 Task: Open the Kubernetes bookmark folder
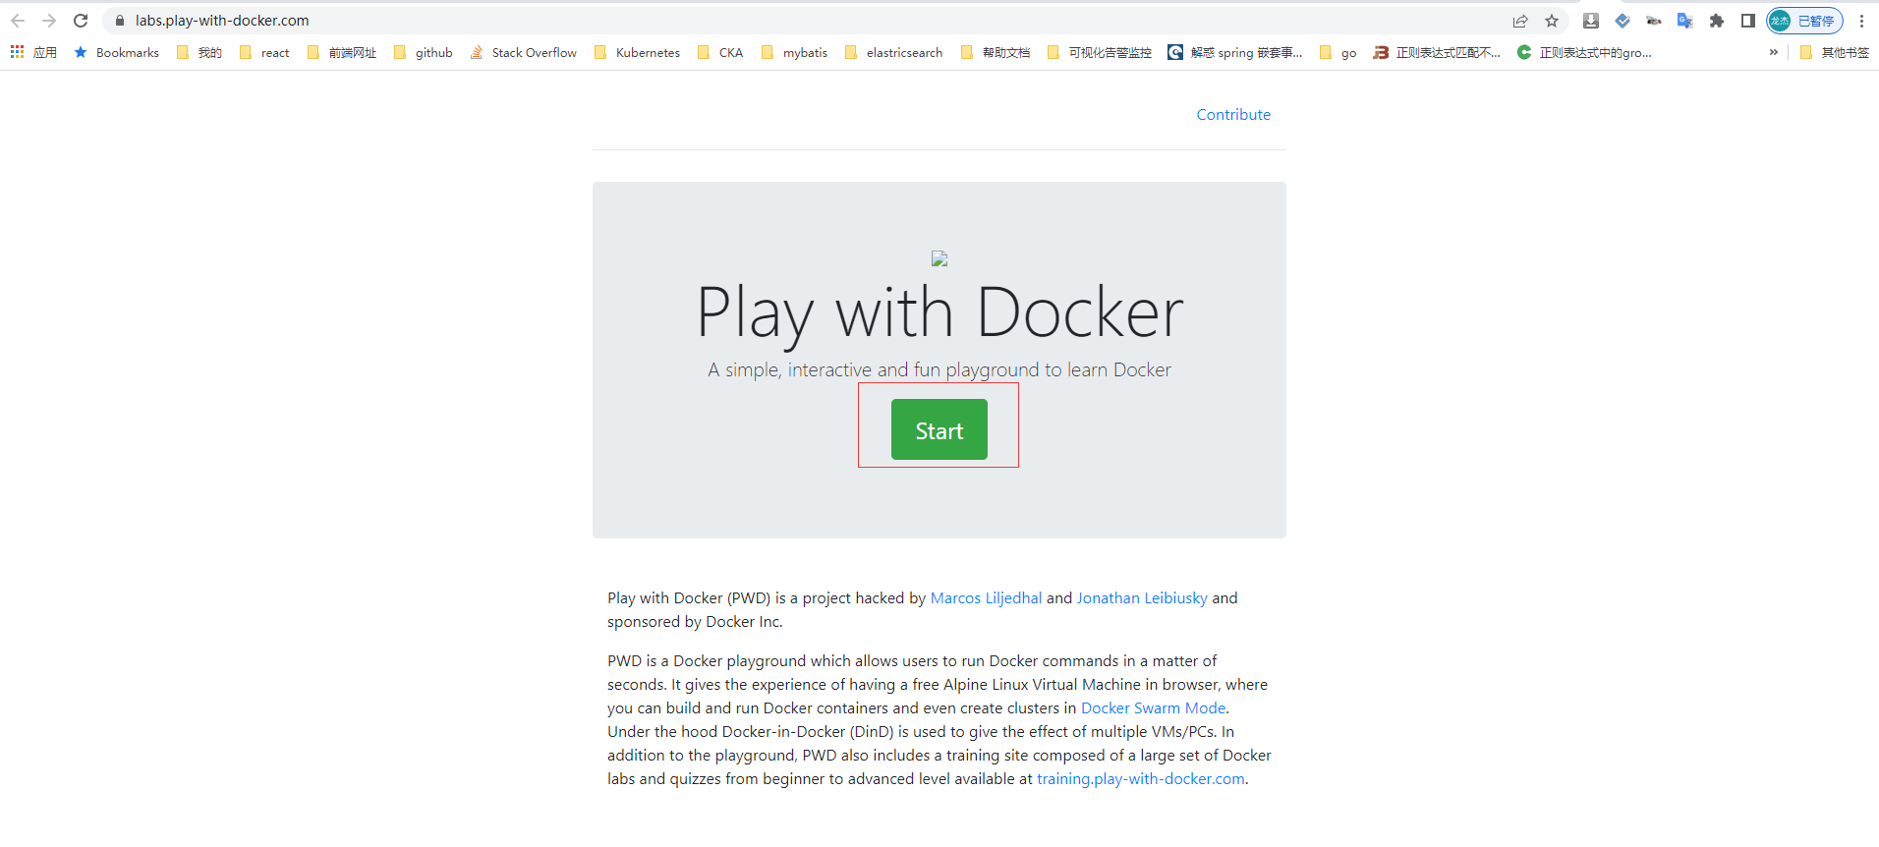point(638,53)
